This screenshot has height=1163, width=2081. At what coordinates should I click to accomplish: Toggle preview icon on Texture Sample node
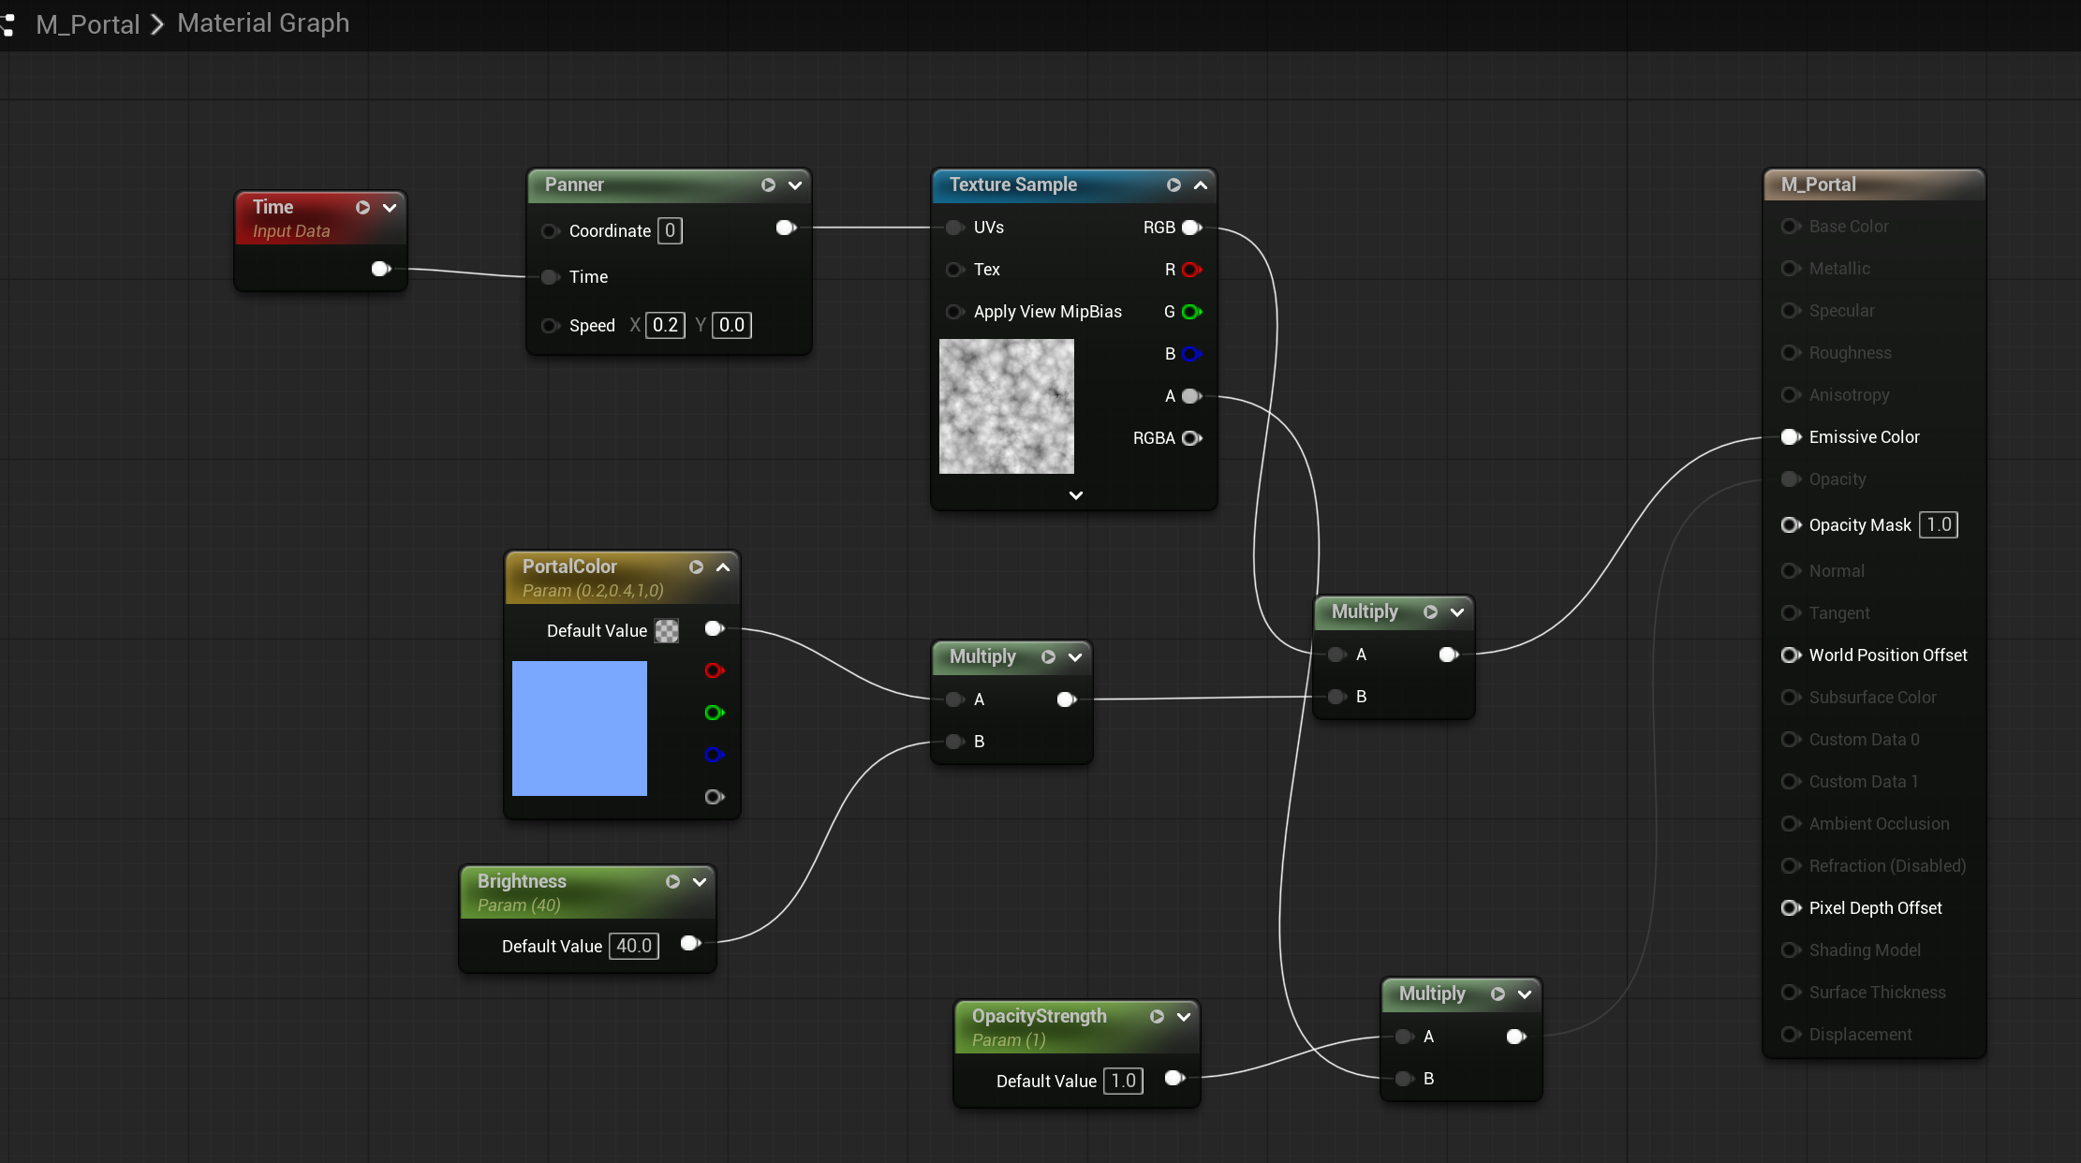click(x=1173, y=185)
